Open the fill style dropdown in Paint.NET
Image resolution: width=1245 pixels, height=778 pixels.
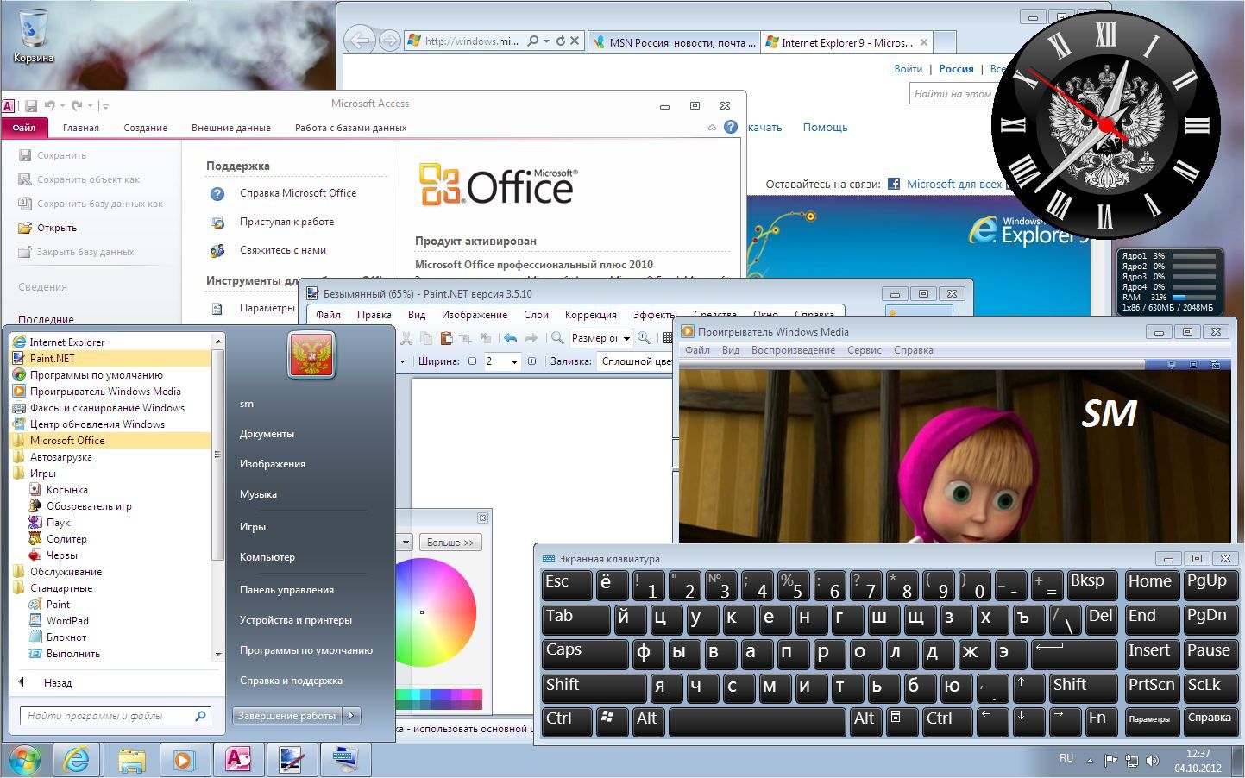click(x=634, y=361)
